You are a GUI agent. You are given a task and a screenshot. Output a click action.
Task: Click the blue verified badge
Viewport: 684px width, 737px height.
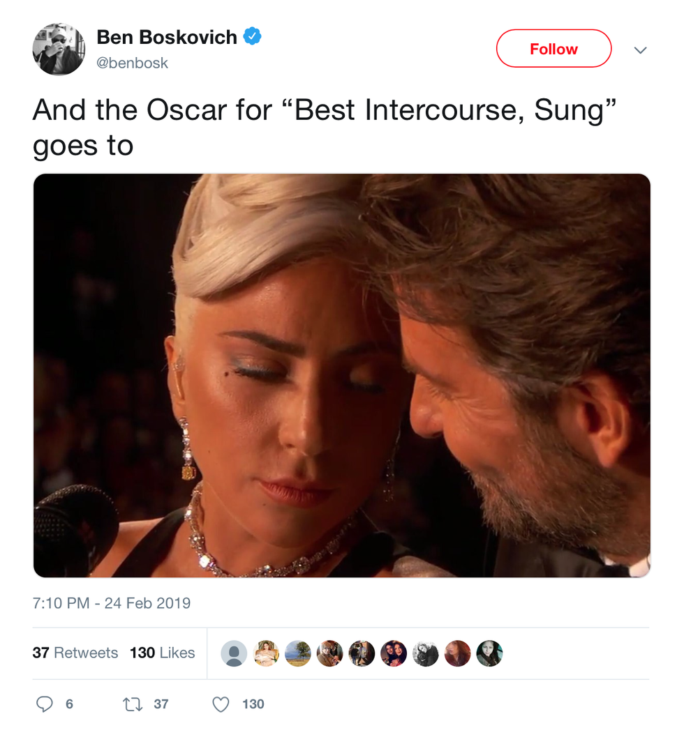pyautogui.click(x=252, y=37)
